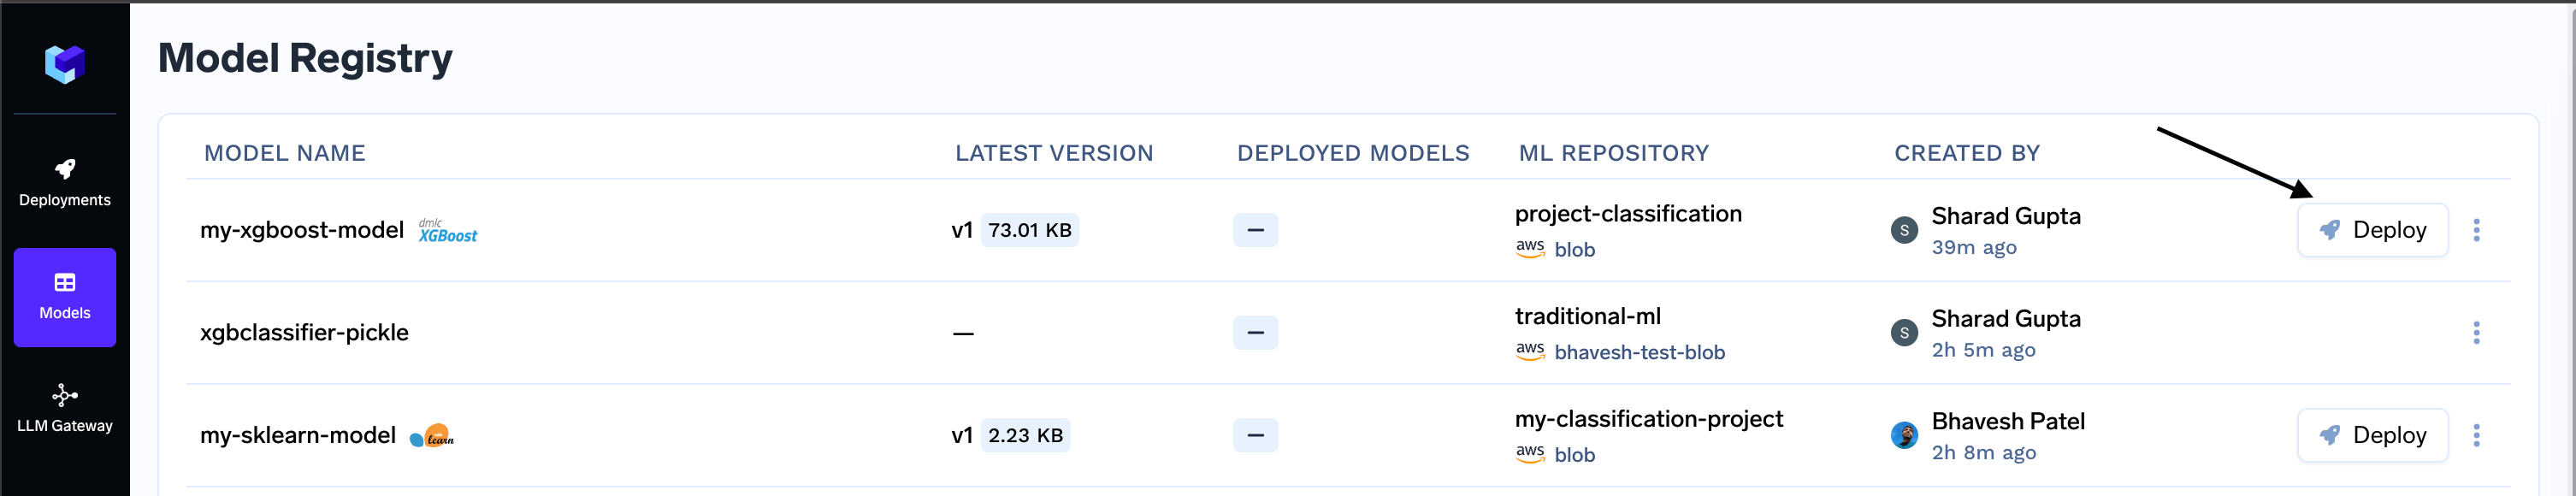This screenshot has width=2576, height=496.
Task: Click the 73.01 KB version size badge
Action: [1029, 230]
